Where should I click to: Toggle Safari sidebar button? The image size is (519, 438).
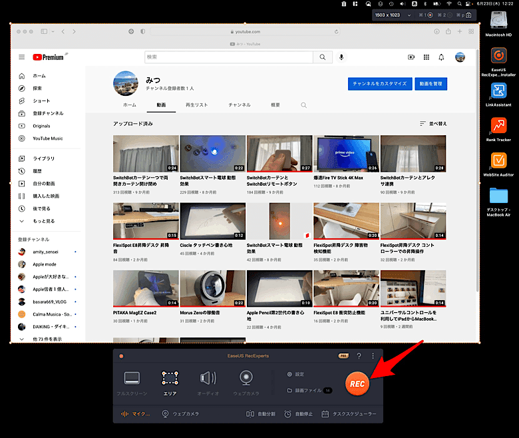point(44,31)
